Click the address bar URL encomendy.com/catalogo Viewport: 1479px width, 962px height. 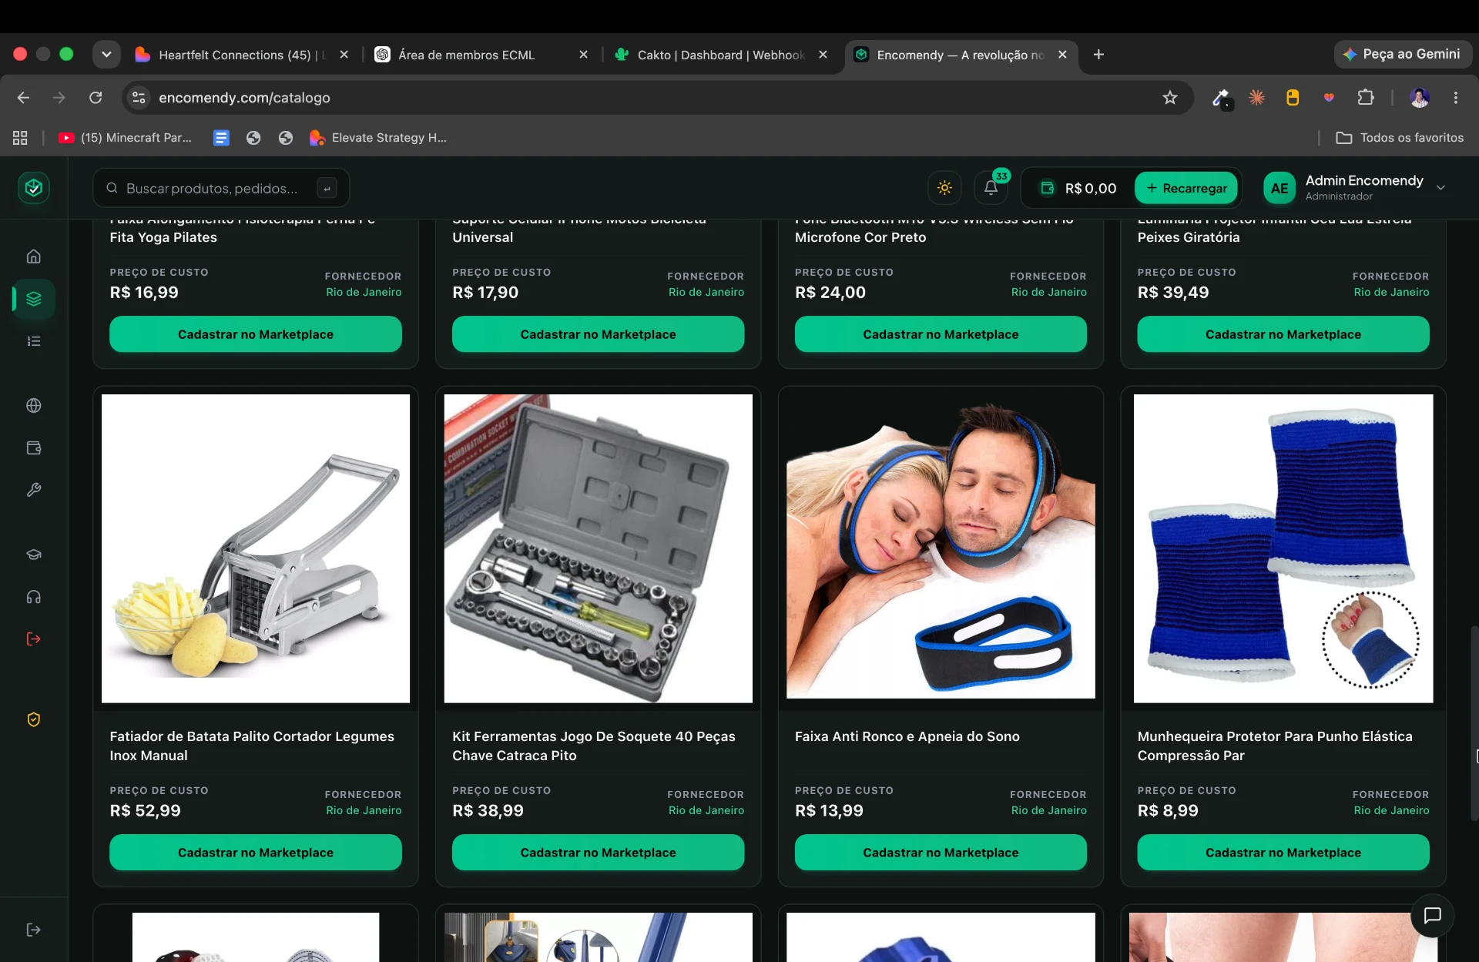244,98
